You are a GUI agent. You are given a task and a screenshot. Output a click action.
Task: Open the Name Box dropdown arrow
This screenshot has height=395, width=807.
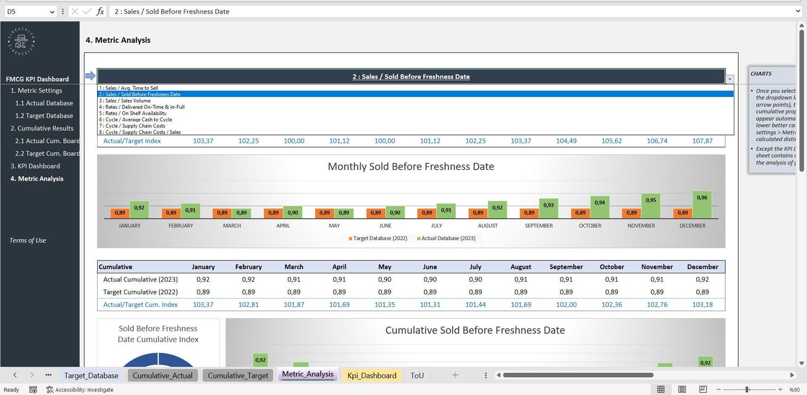tap(52, 12)
